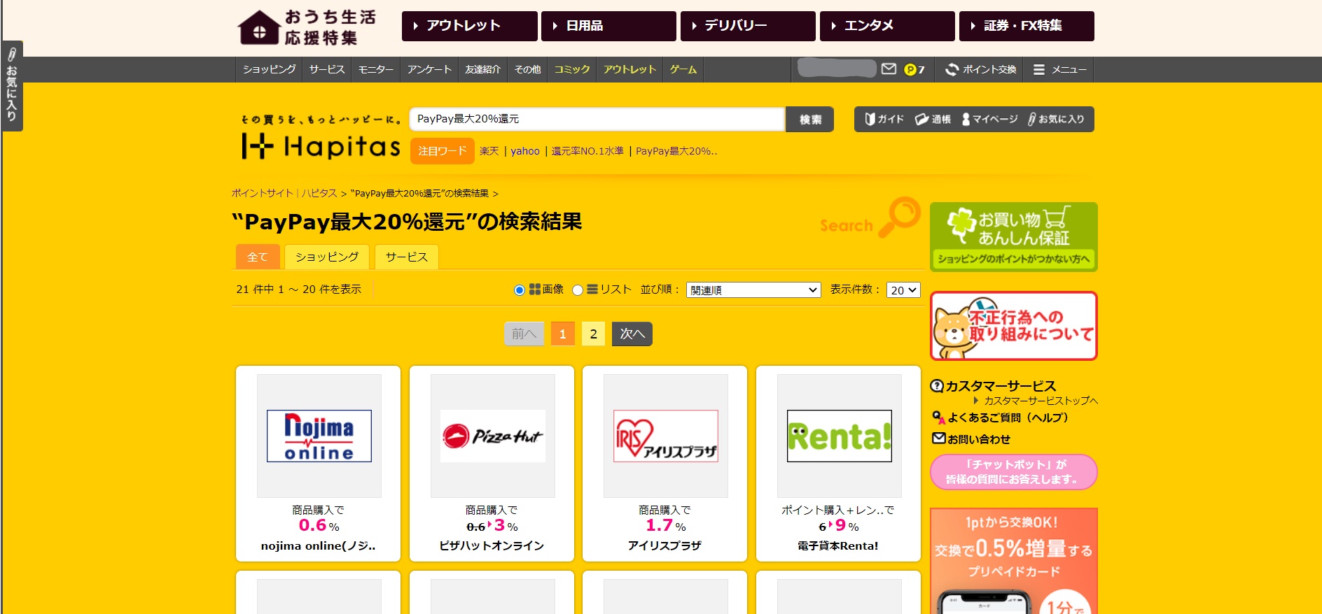Go to results page 2

[594, 334]
